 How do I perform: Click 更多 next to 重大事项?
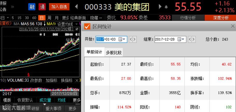(72, 109)
